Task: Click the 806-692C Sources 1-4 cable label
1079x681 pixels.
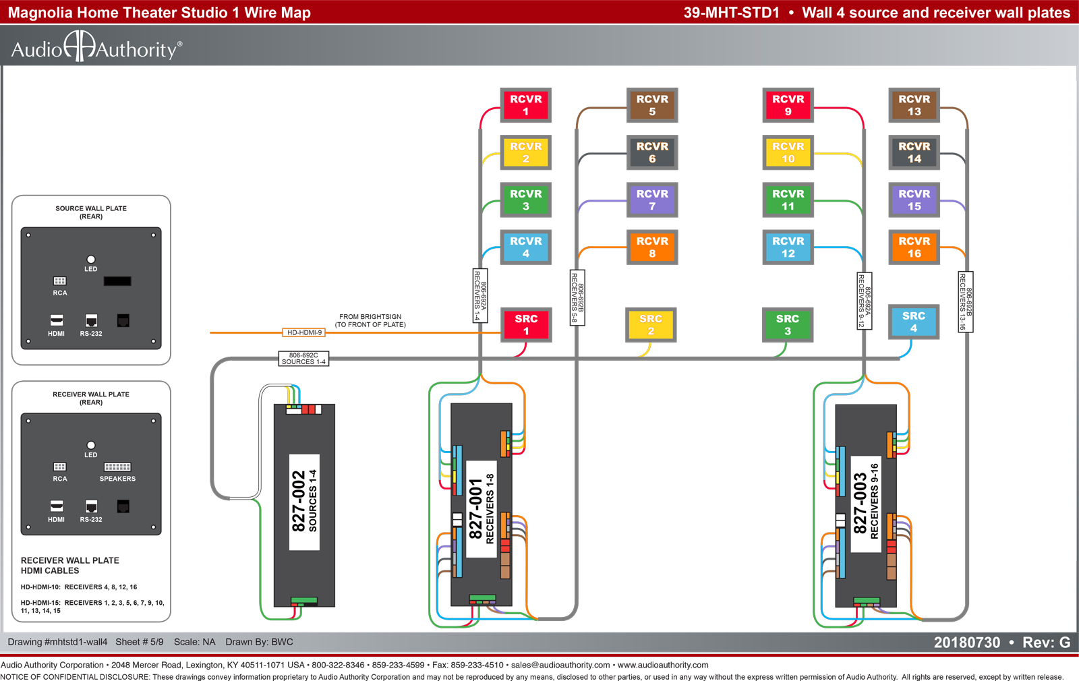Action: tap(303, 359)
